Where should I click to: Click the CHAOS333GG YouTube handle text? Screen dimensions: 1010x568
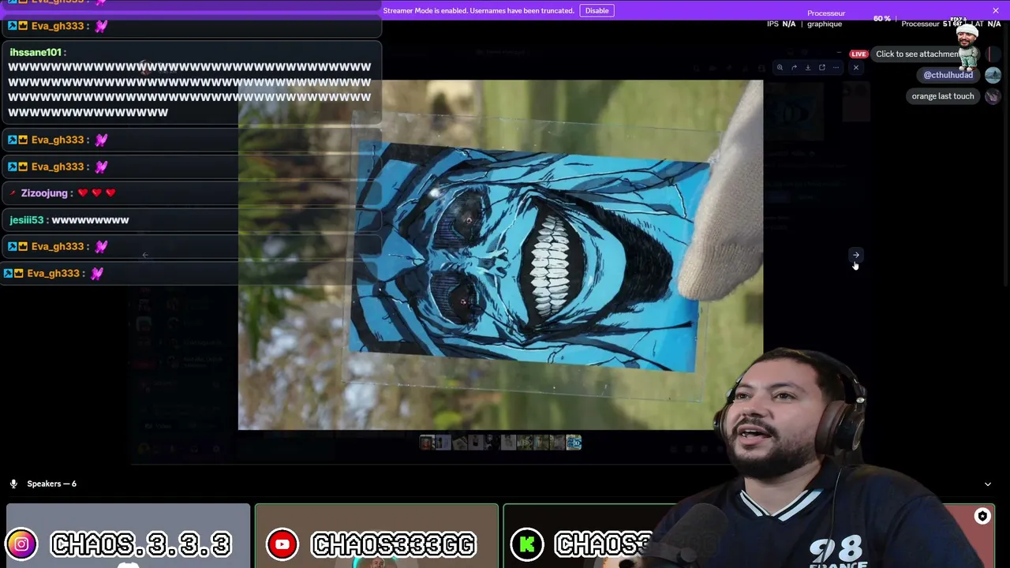pyautogui.click(x=394, y=544)
